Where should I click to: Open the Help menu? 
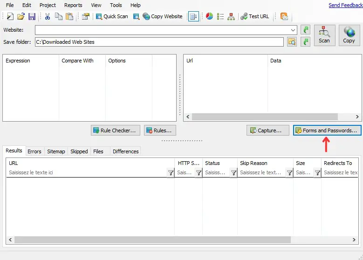tap(135, 5)
